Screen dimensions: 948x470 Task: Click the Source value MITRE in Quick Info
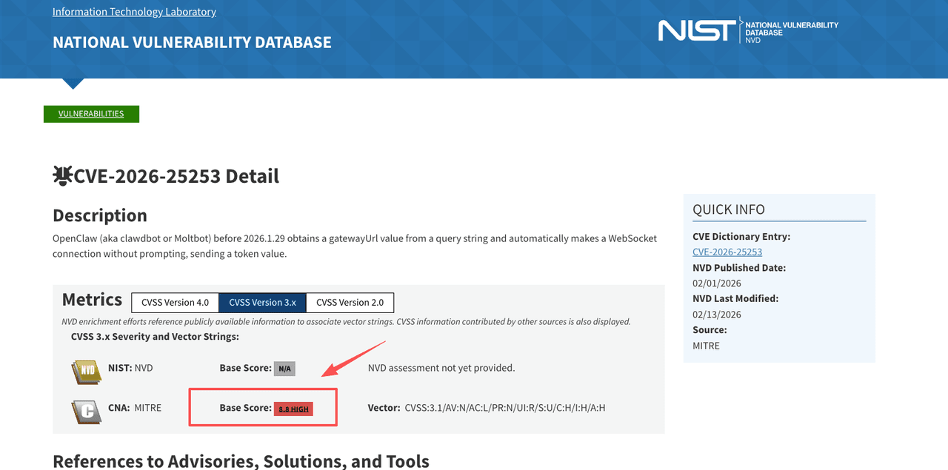pos(706,346)
